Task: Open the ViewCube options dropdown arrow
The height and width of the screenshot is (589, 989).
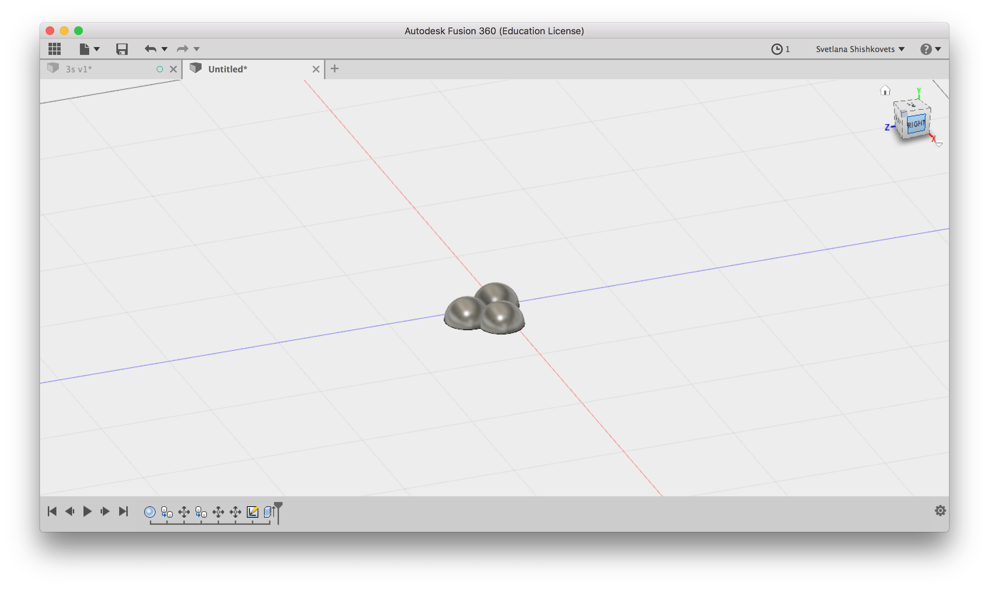Action: (x=939, y=144)
